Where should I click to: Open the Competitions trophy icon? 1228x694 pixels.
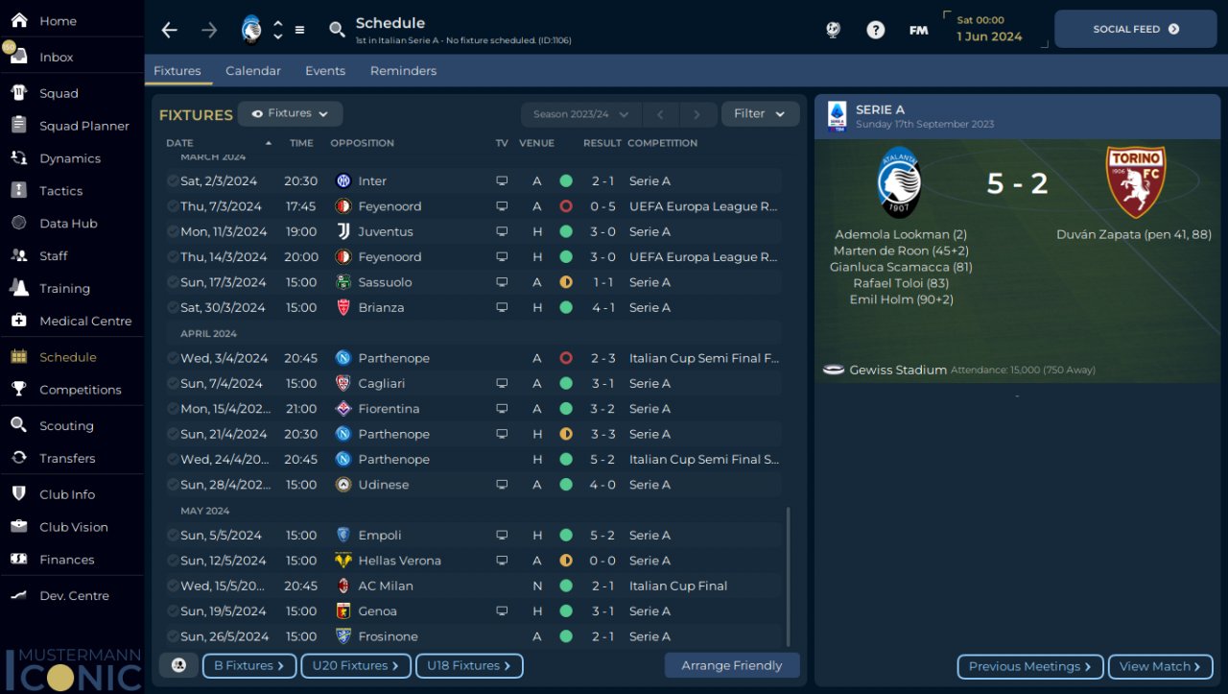(x=18, y=389)
